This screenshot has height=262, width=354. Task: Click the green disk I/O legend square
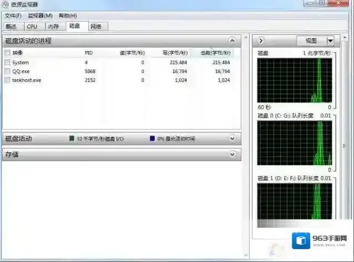(72, 138)
